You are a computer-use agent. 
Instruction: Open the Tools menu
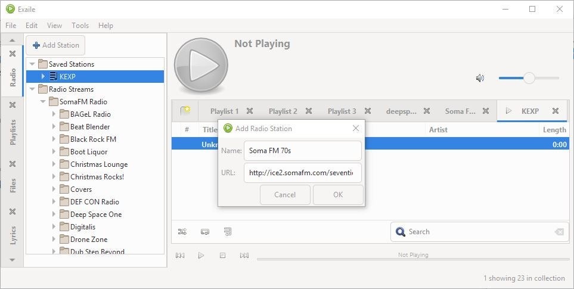point(80,26)
